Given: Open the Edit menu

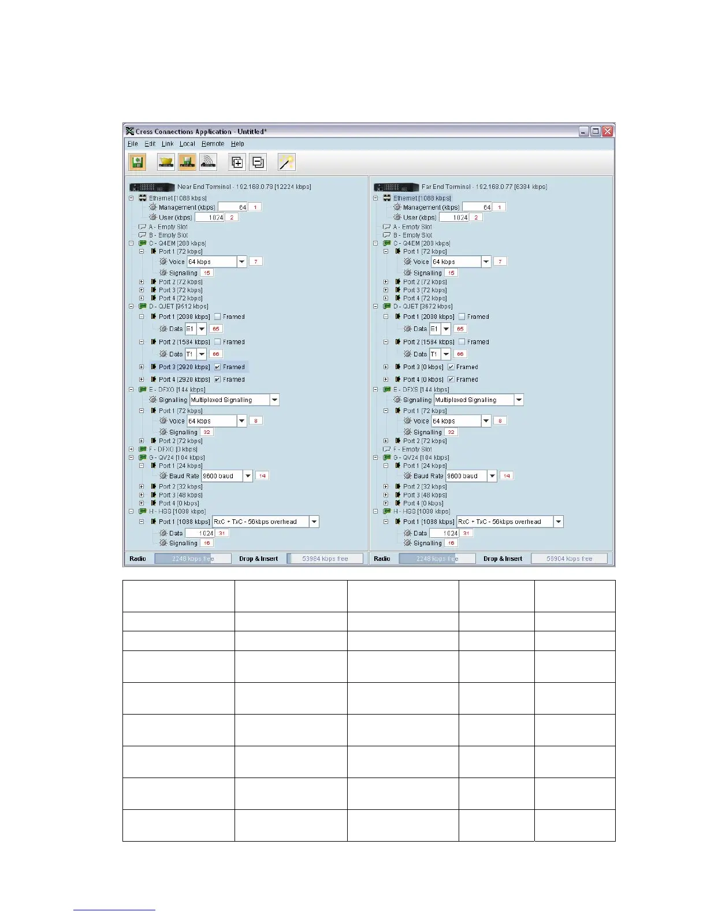Looking at the screenshot, I should (x=150, y=144).
